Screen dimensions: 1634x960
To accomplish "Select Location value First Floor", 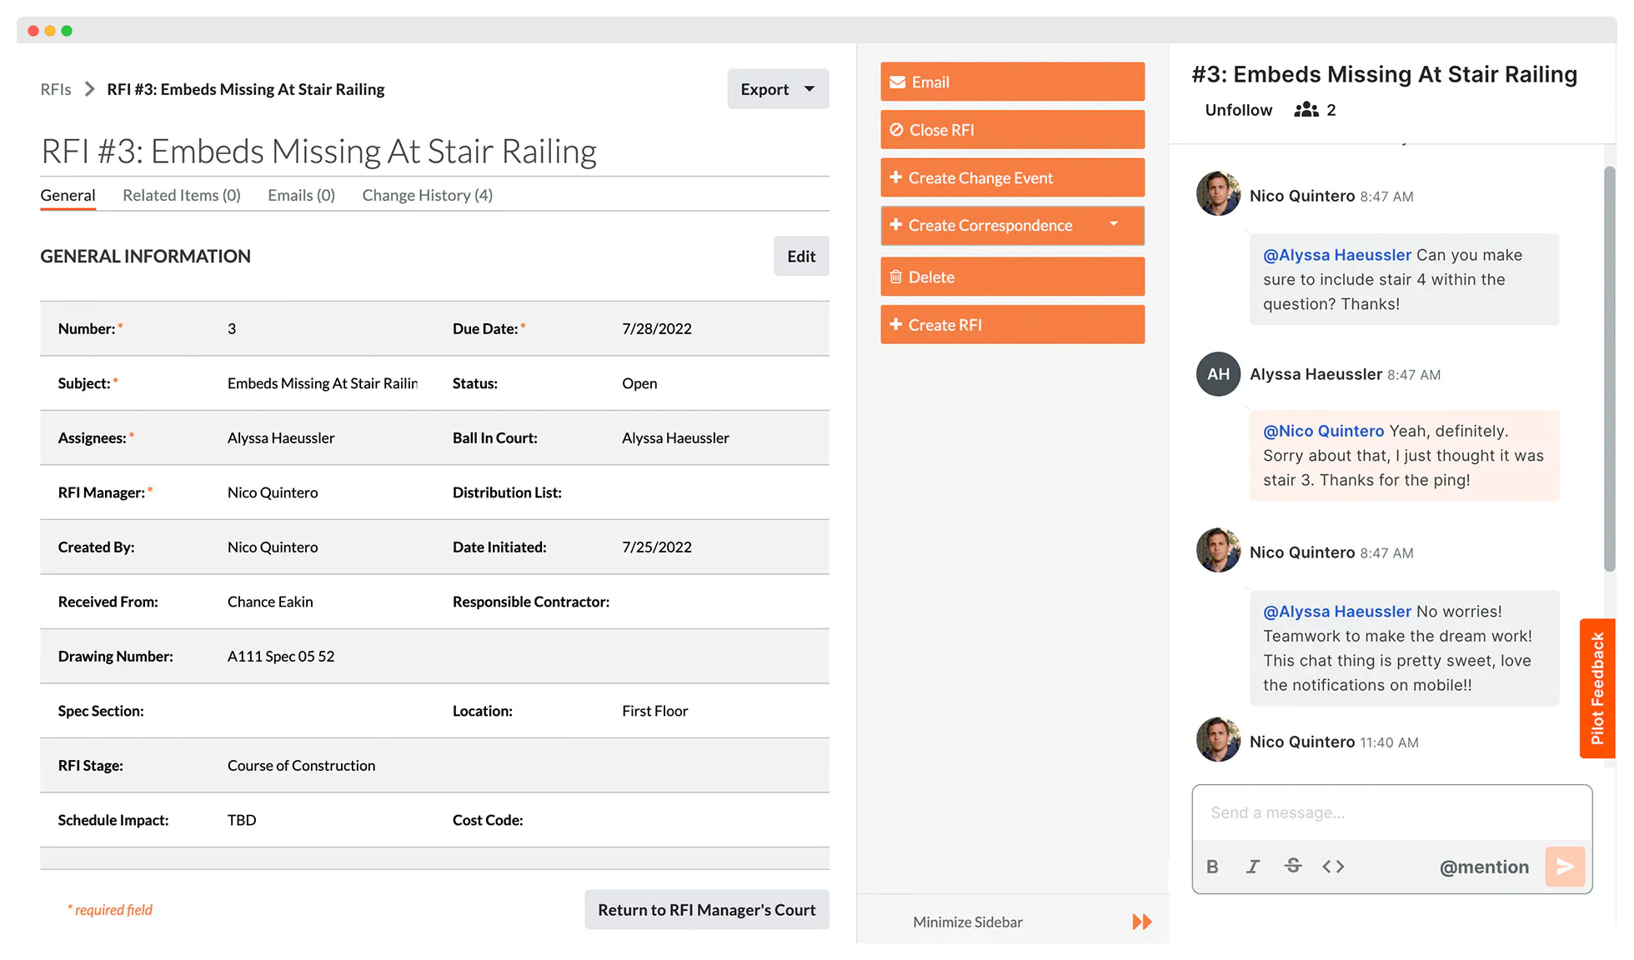I will click(x=654, y=711).
